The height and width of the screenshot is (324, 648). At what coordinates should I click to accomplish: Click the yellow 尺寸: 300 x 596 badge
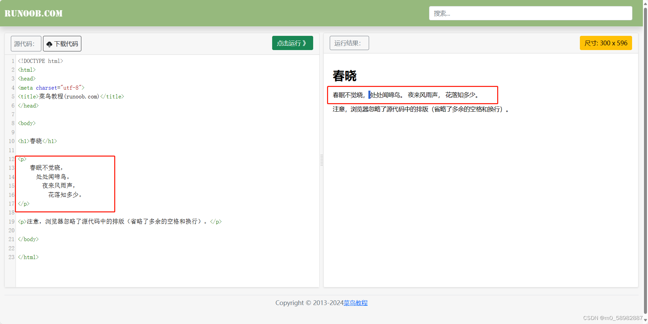(x=605, y=43)
